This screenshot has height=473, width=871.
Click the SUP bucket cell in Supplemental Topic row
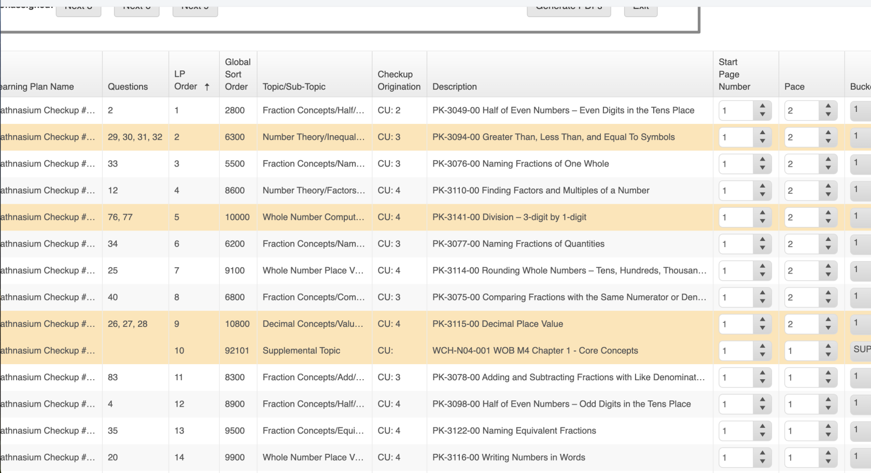point(861,350)
